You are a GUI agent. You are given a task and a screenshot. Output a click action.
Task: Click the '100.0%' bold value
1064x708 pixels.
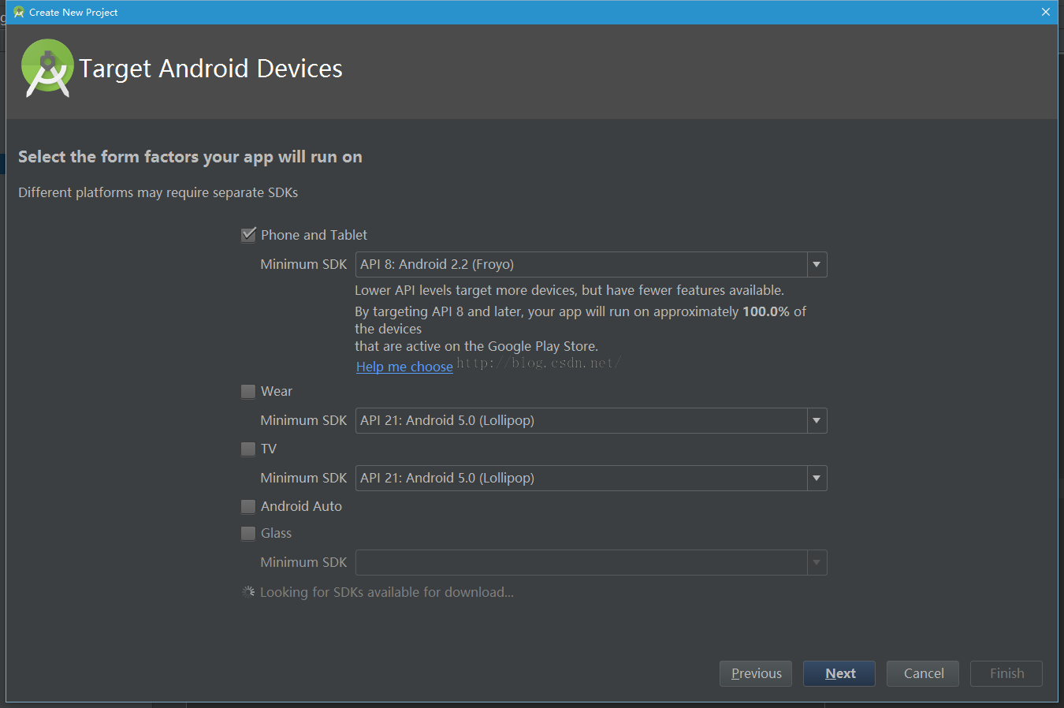click(766, 311)
